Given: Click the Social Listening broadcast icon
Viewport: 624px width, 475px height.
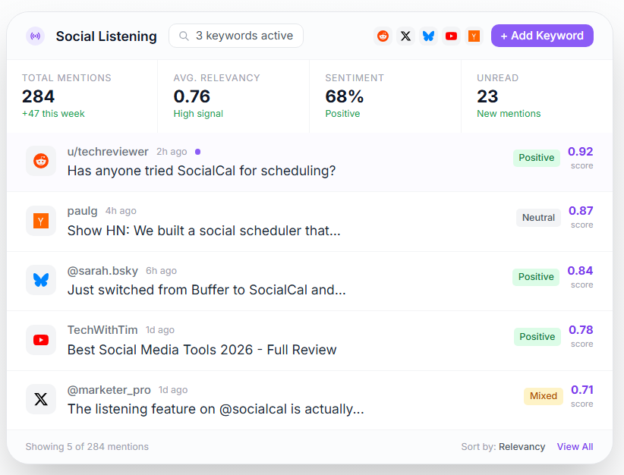Looking at the screenshot, I should click(x=36, y=36).
